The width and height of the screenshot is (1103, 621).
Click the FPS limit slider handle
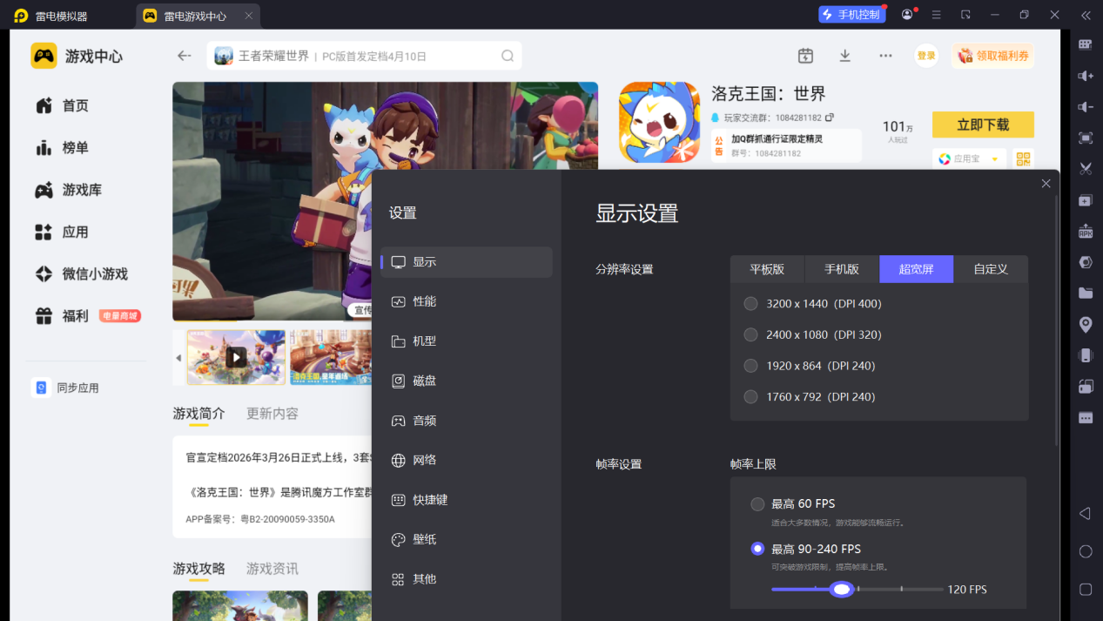pos(841,590)
